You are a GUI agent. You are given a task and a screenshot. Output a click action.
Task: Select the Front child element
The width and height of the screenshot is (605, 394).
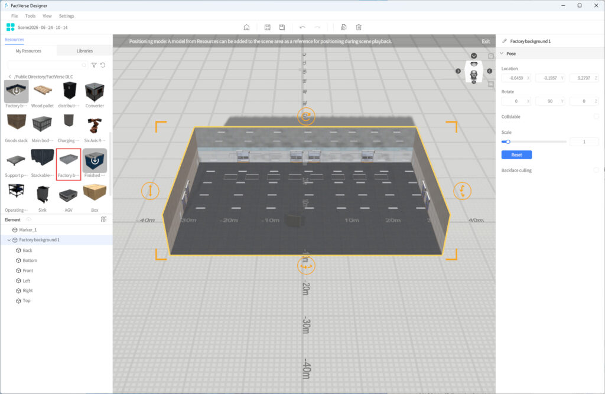pos(28,271)
